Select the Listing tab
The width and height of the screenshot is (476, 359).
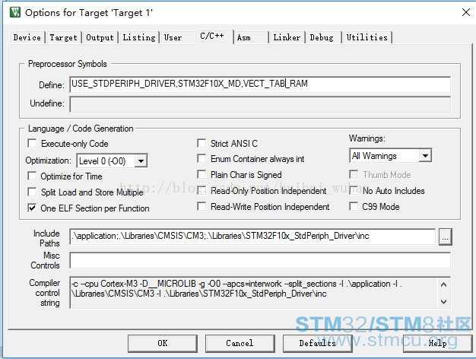coord(139,38)
